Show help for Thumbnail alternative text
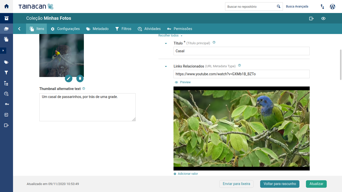 (84, 88)
